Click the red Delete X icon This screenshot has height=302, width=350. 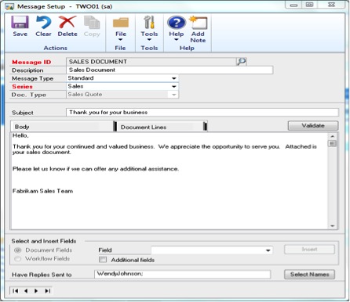[x=67, y=23]
